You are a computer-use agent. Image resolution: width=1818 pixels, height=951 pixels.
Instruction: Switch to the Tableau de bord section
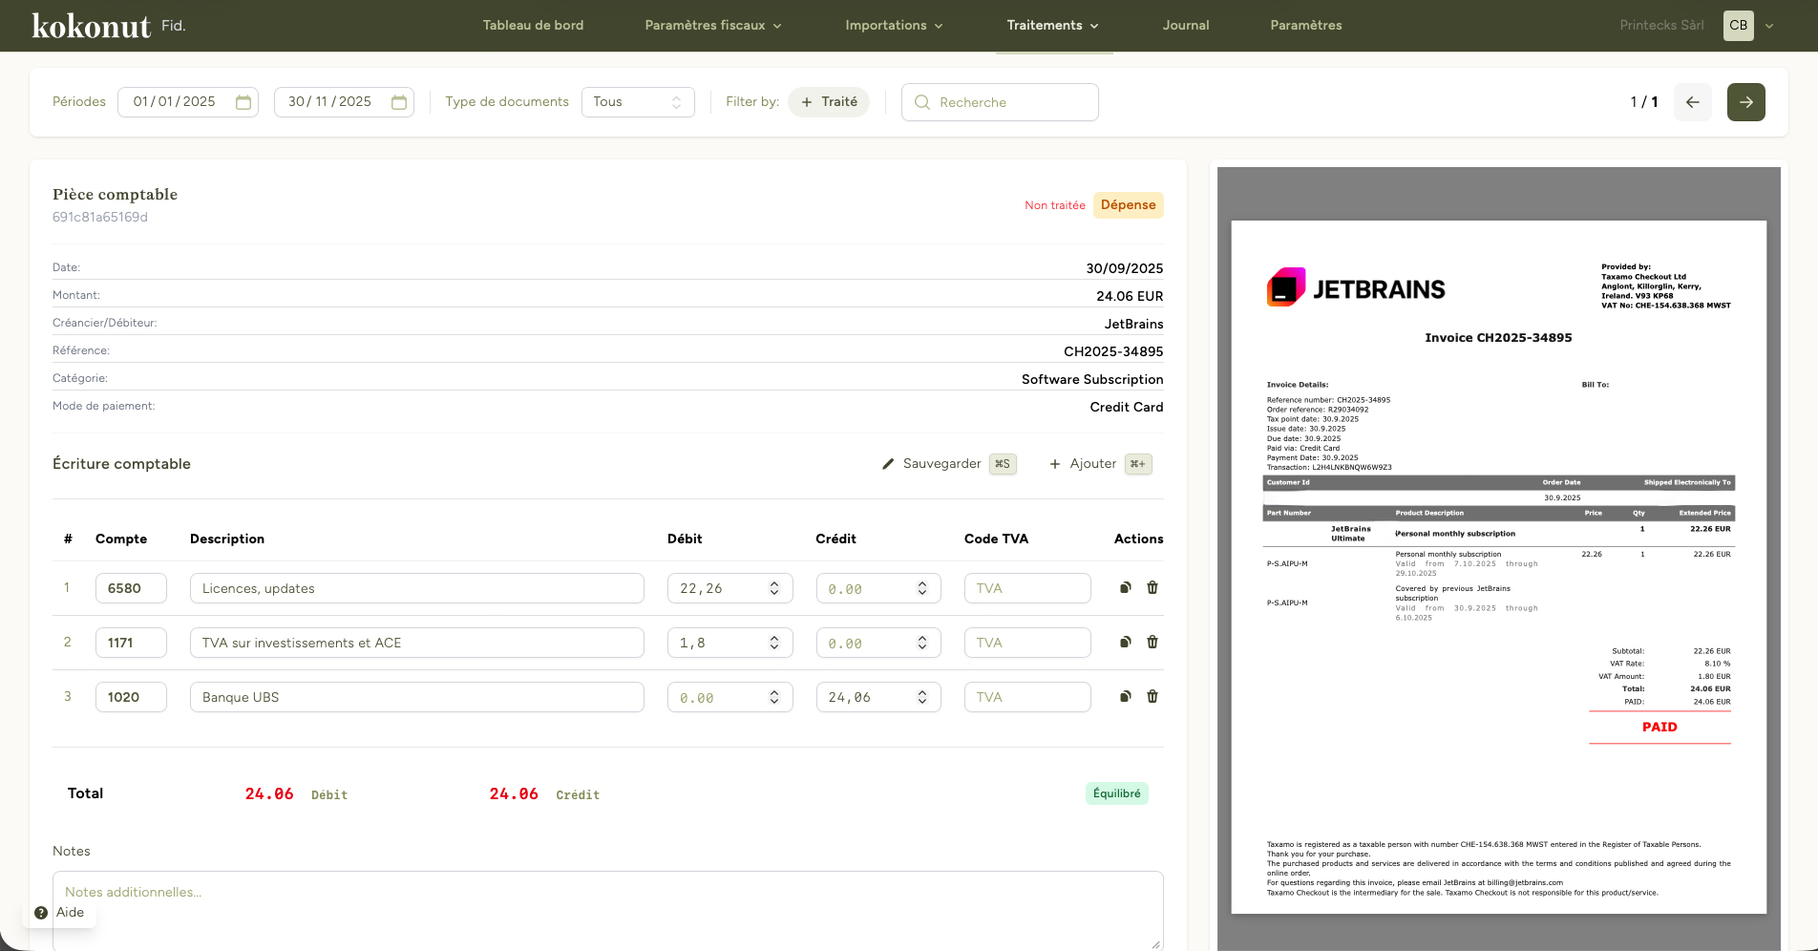(x=533, y=26)
